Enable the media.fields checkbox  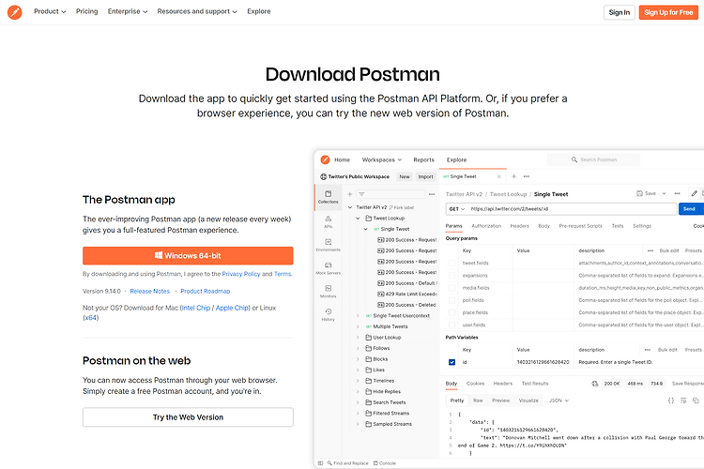451,288
